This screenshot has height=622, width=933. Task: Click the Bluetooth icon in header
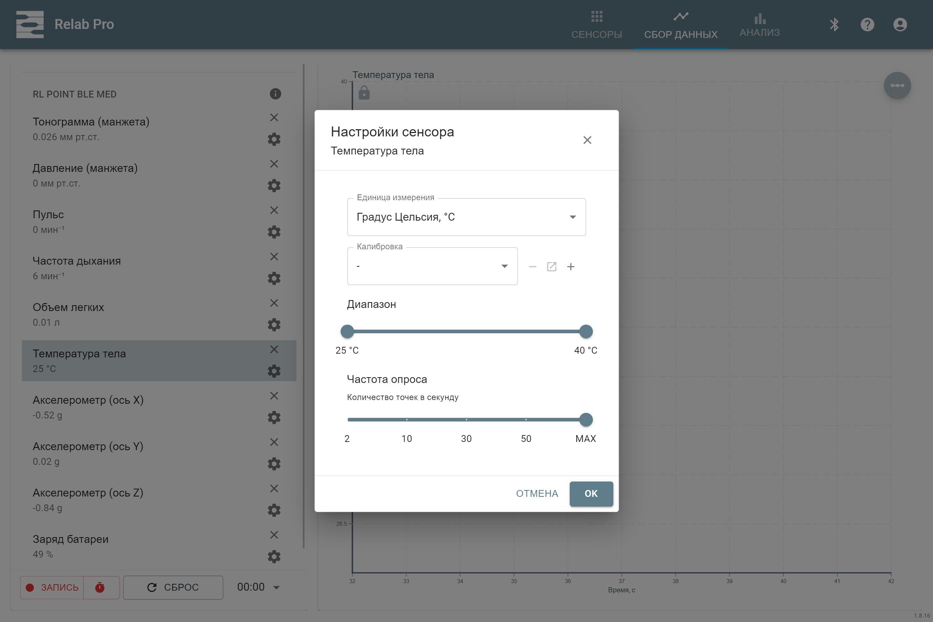[x=834, y=25]
